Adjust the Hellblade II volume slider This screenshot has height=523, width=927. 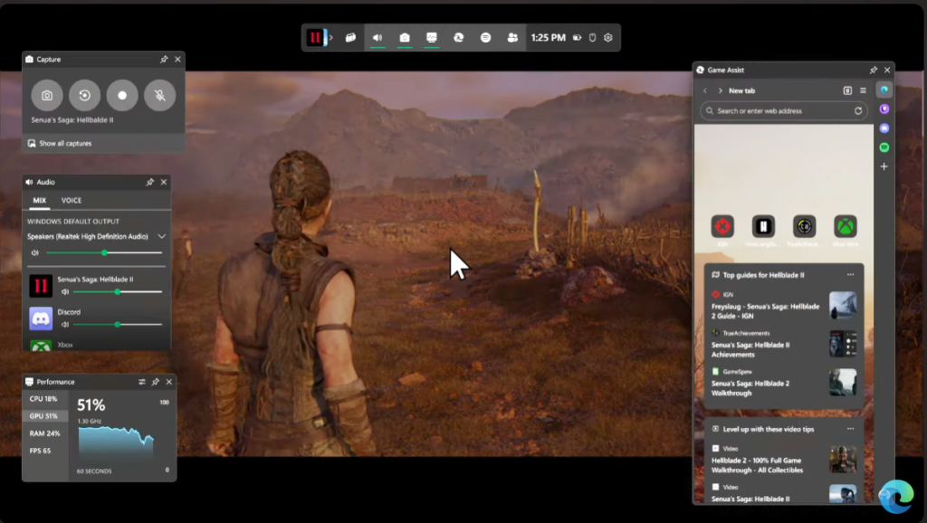tap(118, 292)
